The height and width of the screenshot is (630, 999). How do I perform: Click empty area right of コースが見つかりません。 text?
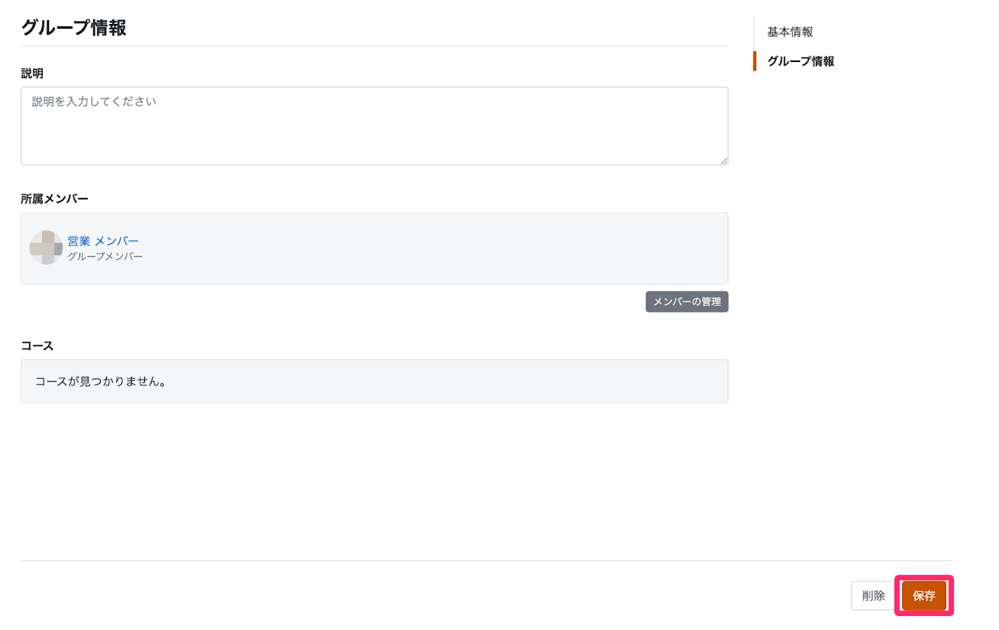click(448, 382)
